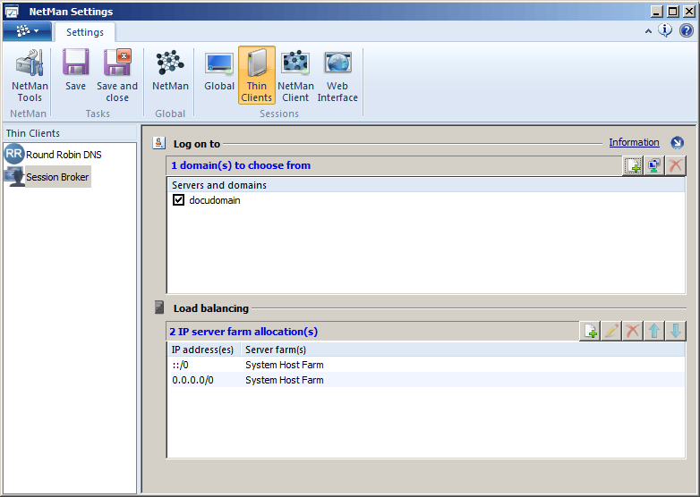Add a new IP server farm allocation
Viewport: 700px width, 497px height.
pyautogui.click(x=590, y=332)
